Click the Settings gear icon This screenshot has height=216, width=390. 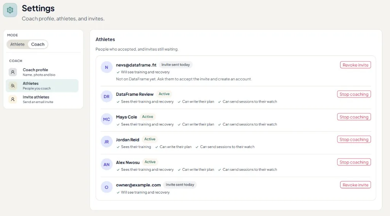click(x=10, y=10)
